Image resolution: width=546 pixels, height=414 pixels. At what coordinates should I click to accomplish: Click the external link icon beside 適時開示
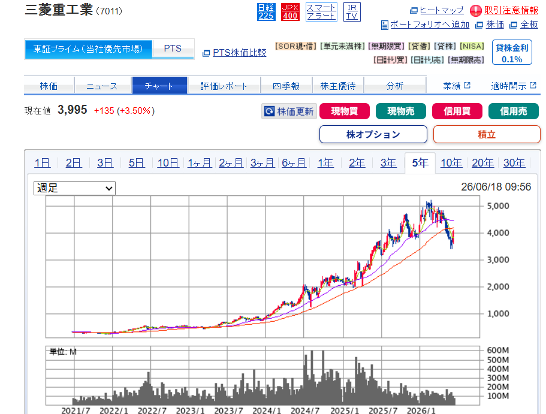[x=533, y=85]
